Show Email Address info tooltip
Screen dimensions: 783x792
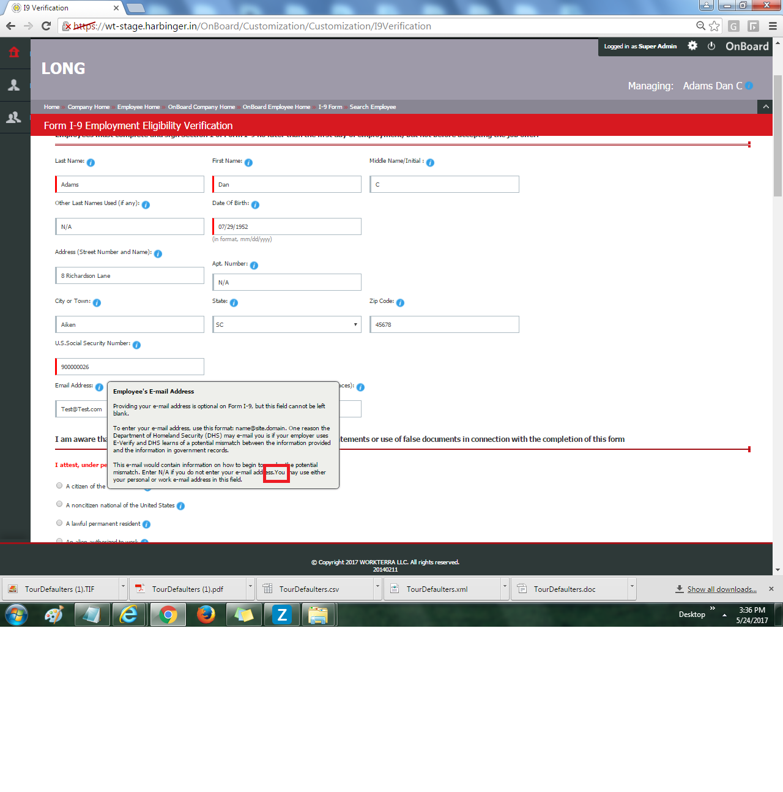(x=99, y=387)
